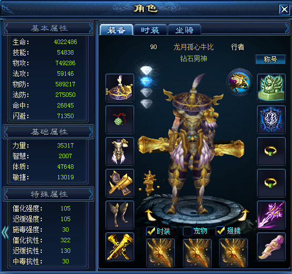Select the purple spear weapon slot

271,215
